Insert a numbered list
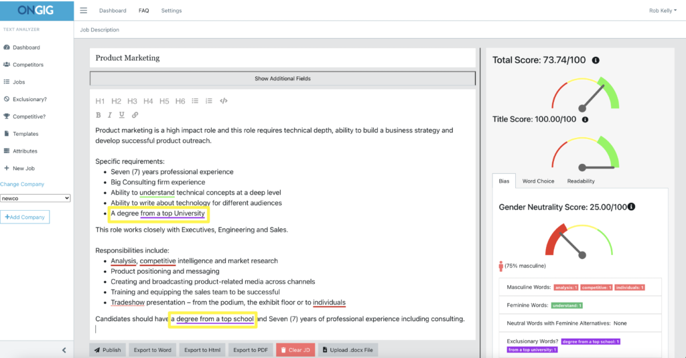 coord(209,101)
